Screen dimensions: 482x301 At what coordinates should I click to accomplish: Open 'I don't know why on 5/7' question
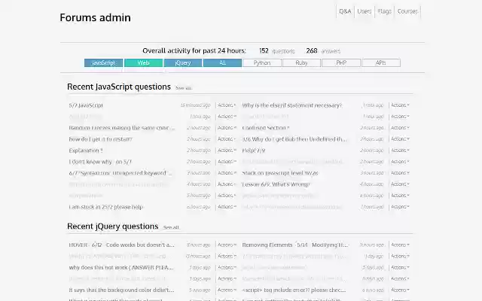click(100, 162)
